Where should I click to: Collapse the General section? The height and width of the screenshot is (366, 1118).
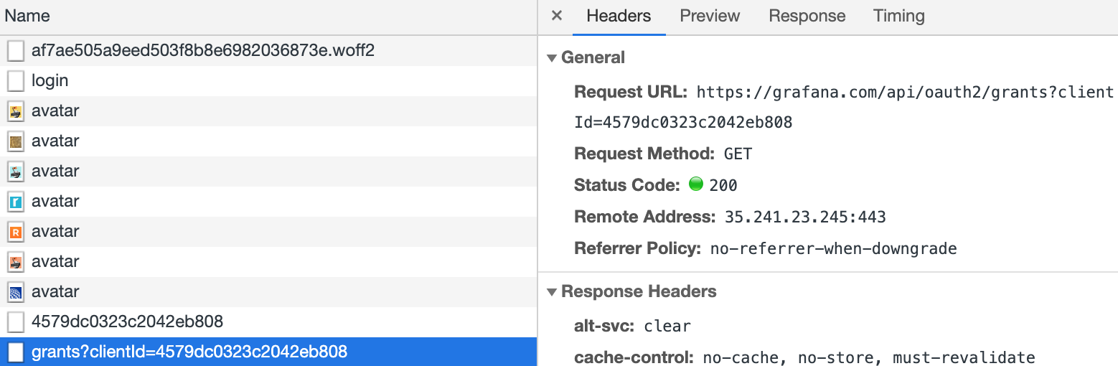point(552,58)
